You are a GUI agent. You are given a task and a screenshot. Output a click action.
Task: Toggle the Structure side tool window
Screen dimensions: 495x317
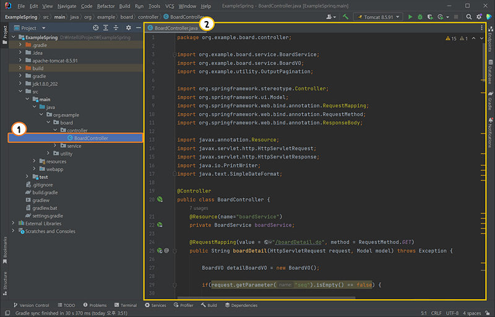(x=5, y=283)
